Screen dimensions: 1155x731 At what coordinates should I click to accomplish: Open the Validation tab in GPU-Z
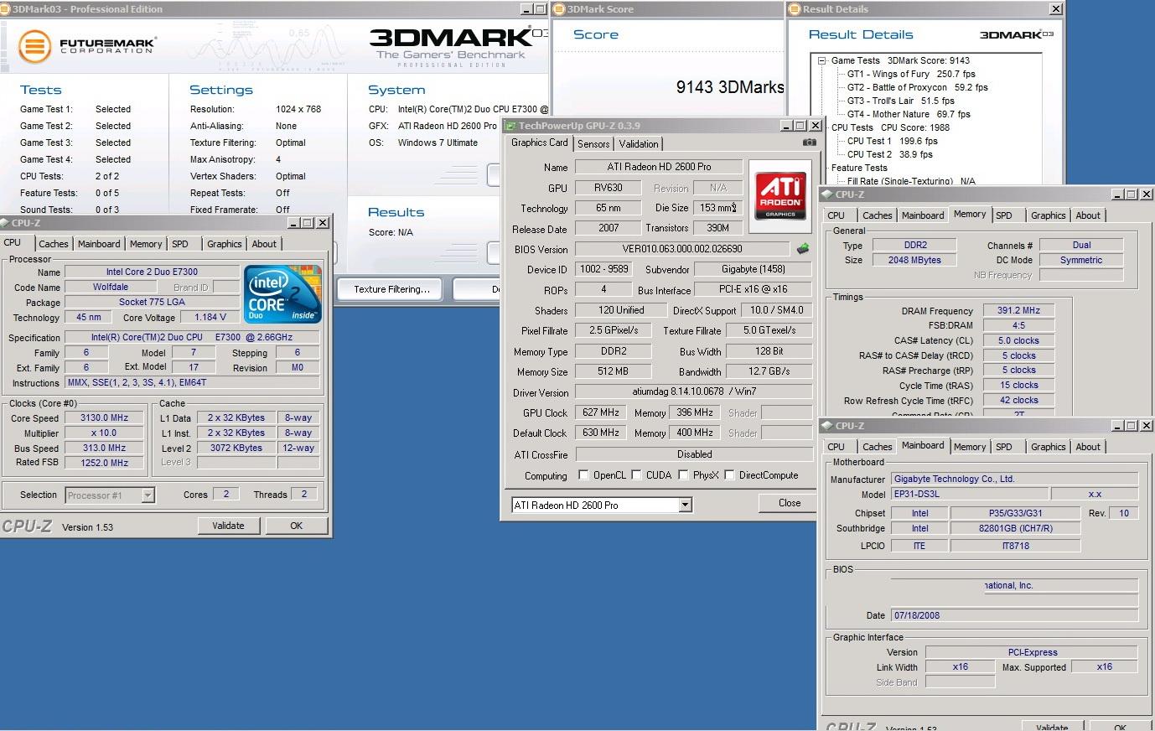tap(639, 144)
